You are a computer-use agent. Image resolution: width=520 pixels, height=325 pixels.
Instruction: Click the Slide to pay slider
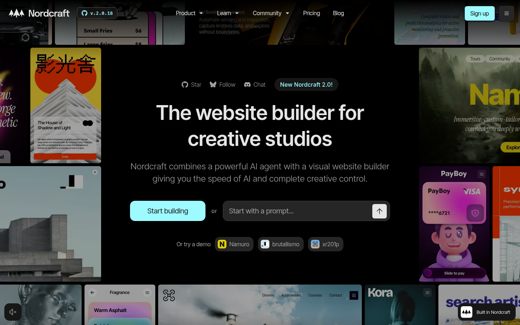(454, 273)
